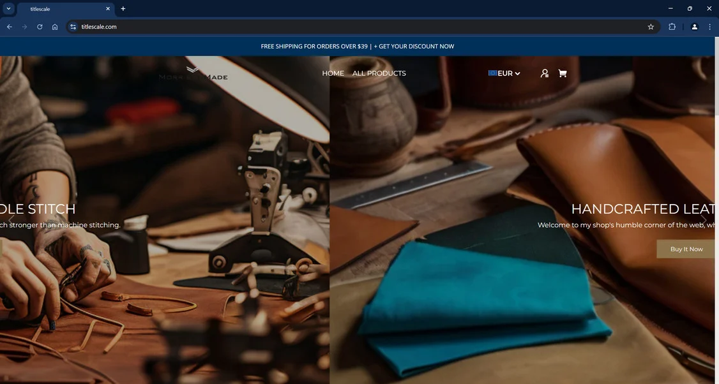Open Chrome three-dot menu
Viewport: 719px width, 384px height.
pyautogui.click(x=709, y=27)
